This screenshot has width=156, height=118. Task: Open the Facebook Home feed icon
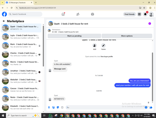tap(63, 14)
